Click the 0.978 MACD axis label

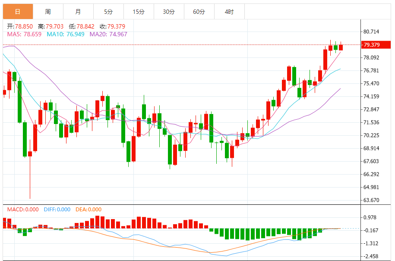pyautogui.click(x=370, y=218)
